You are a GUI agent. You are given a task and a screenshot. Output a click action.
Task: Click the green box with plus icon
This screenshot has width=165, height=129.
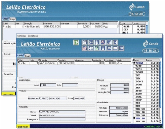click(x=97, y=48)
